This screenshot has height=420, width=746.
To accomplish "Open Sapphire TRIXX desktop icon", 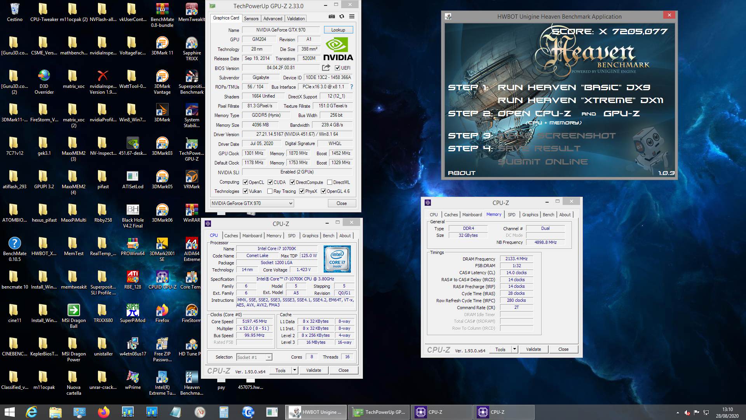I will (x=192, y=49).
